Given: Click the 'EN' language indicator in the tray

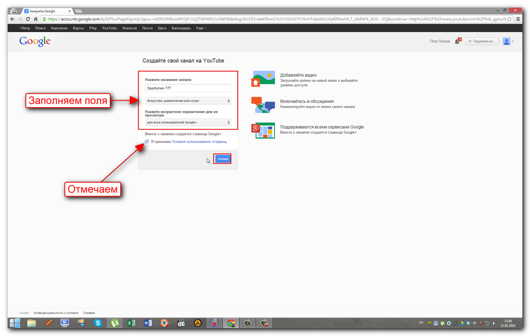Looking at the screenshot, I should (x=421, y=322).
